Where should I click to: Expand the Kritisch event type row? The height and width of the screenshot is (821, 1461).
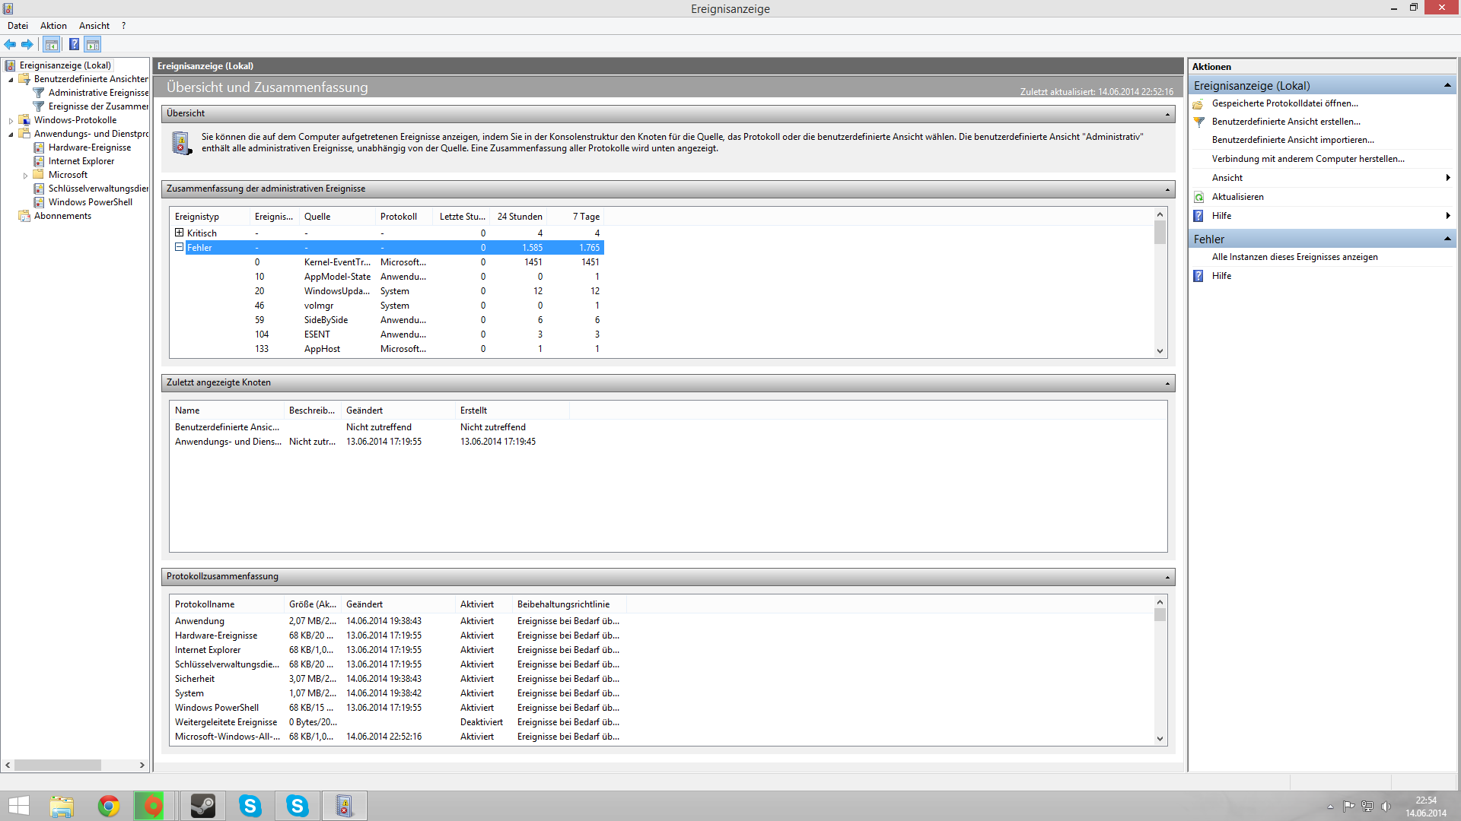(x=180, y=233)
